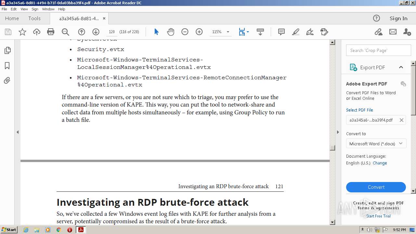Open the Sign menu
The height and width of the screenshot is (234, 416).
(x=35, y=9)
